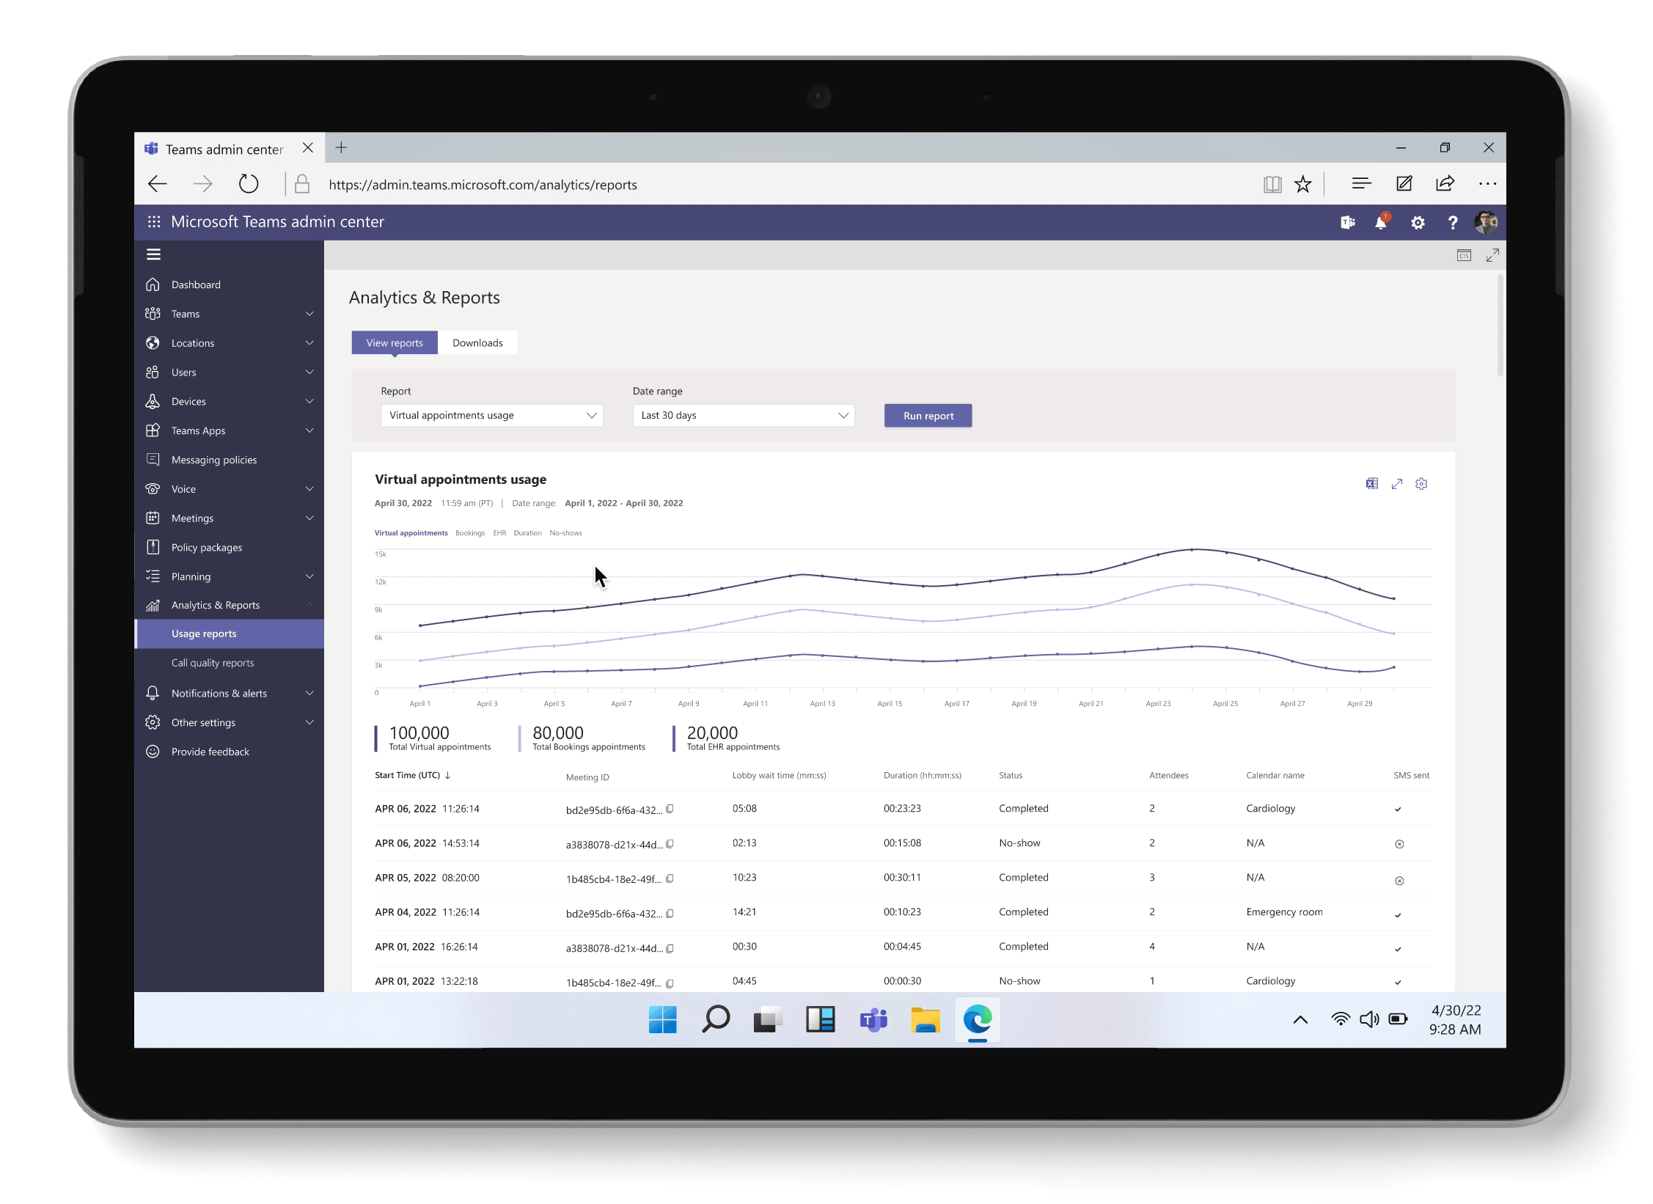Open the Date range dropdown
The width and height of the screenshot is (1653, 1204).
[743, 414]
